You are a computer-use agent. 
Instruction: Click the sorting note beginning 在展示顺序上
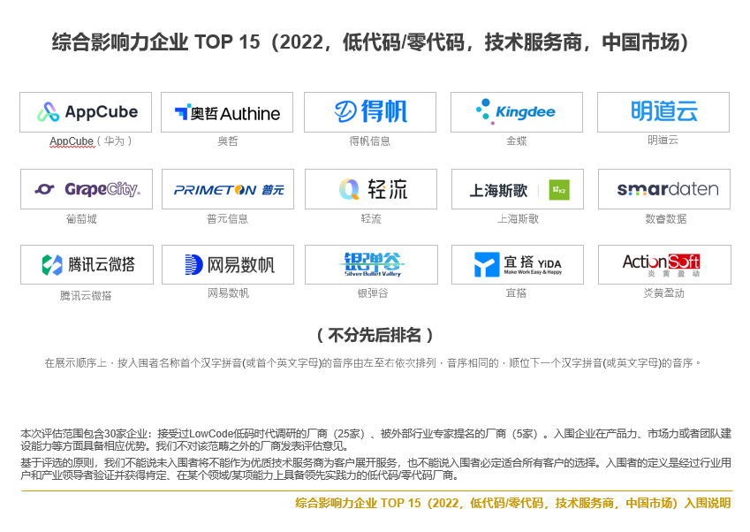click(x=373, y=363)
